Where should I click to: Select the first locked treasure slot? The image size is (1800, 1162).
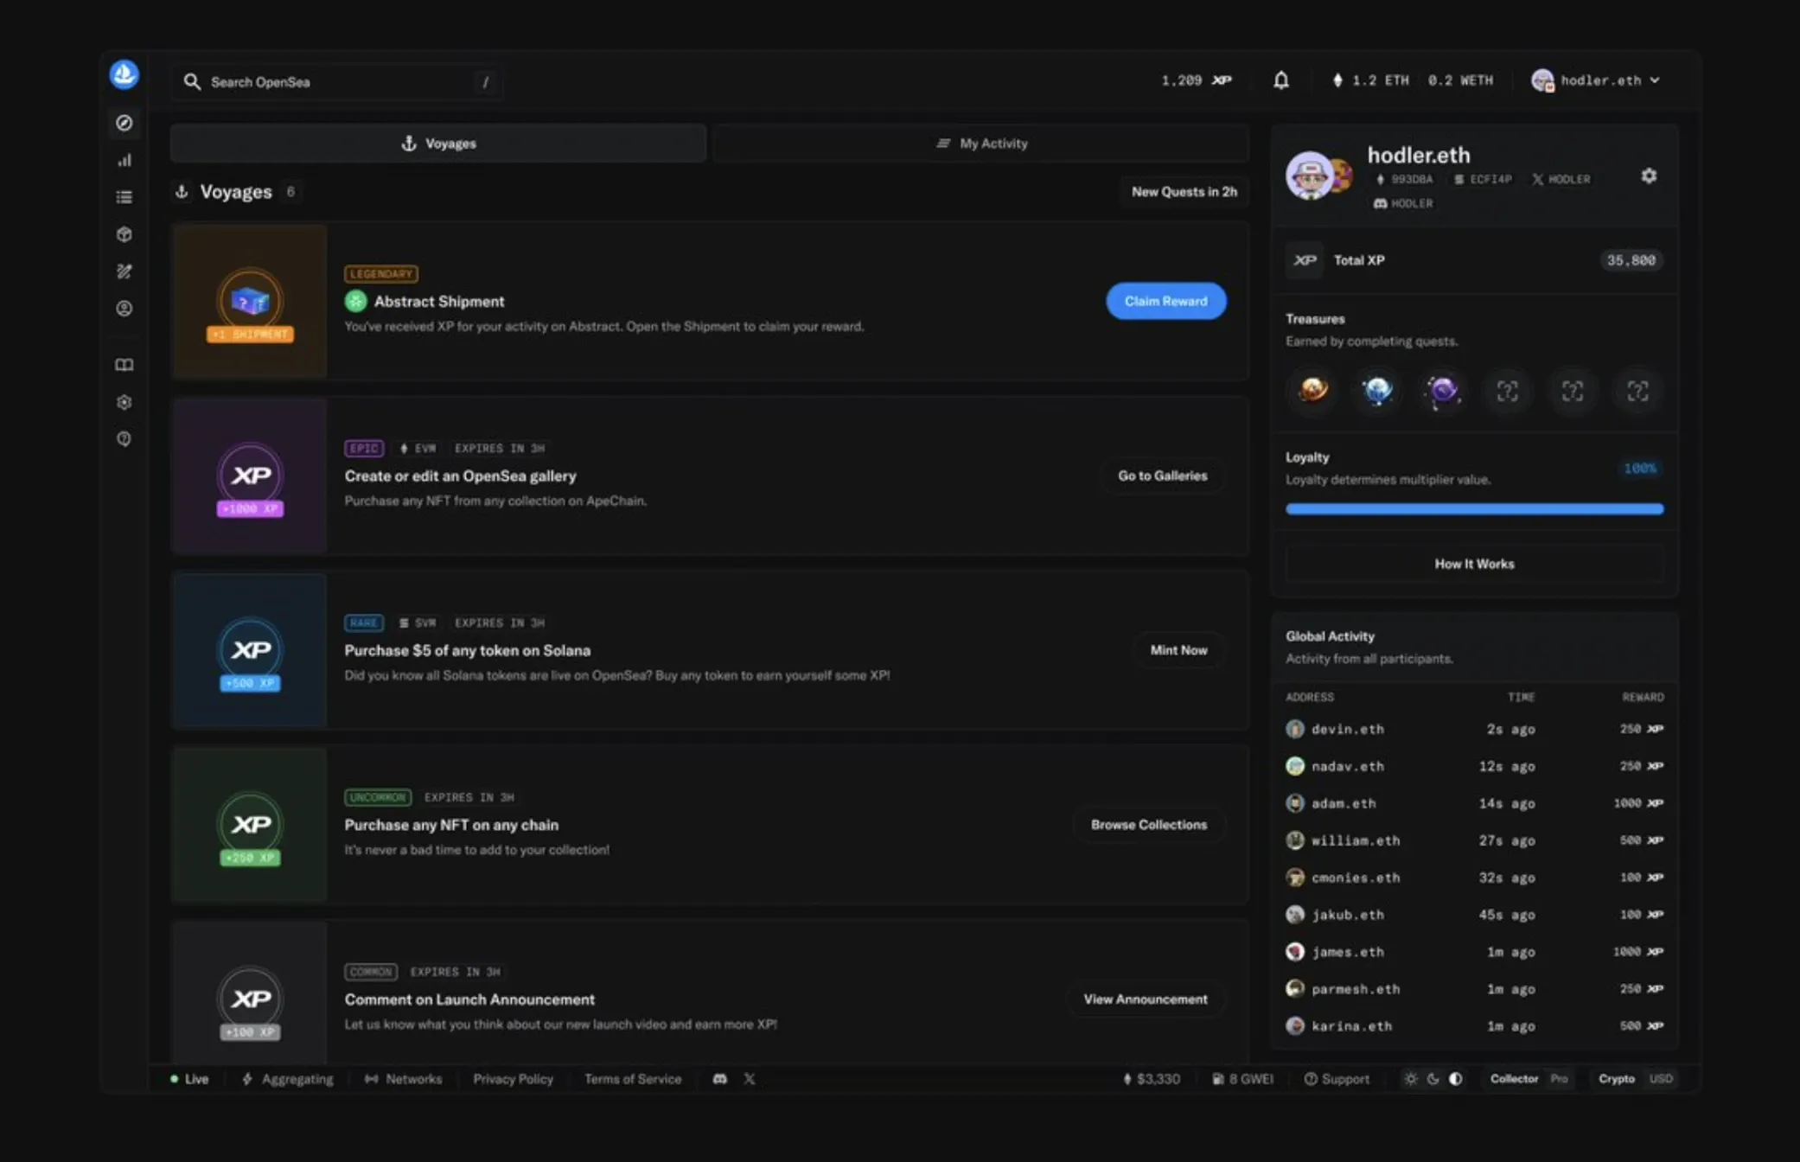(1508, 391)
